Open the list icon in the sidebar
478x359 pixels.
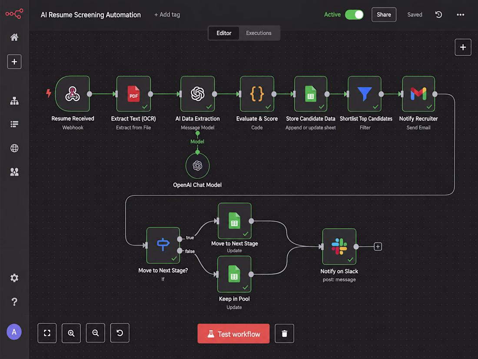[x=14, y=124]
